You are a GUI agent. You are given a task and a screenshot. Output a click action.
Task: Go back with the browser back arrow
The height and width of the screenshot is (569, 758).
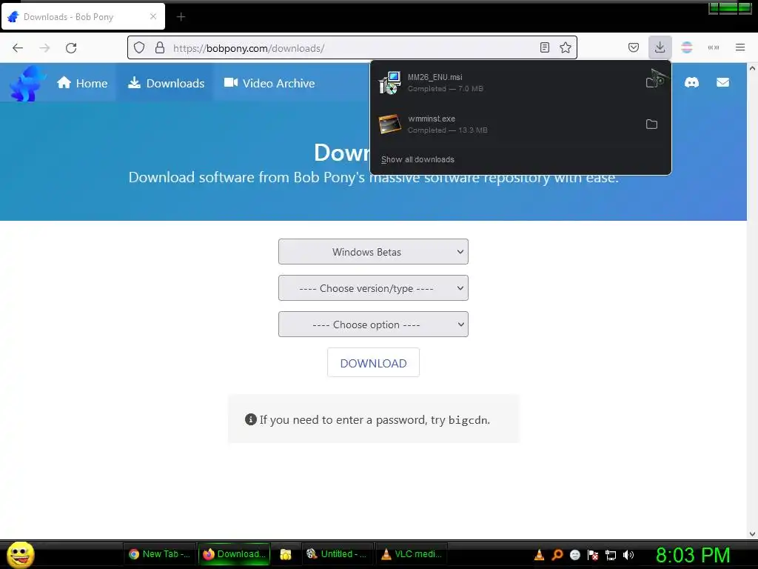pos(18,48)
